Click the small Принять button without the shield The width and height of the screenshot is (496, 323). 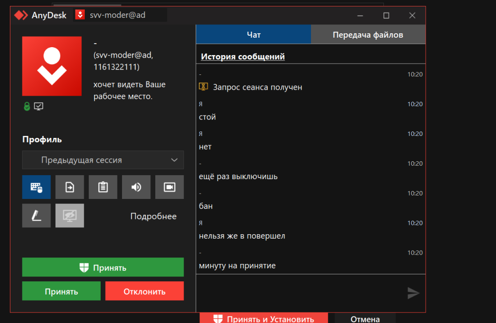(62, 291)
